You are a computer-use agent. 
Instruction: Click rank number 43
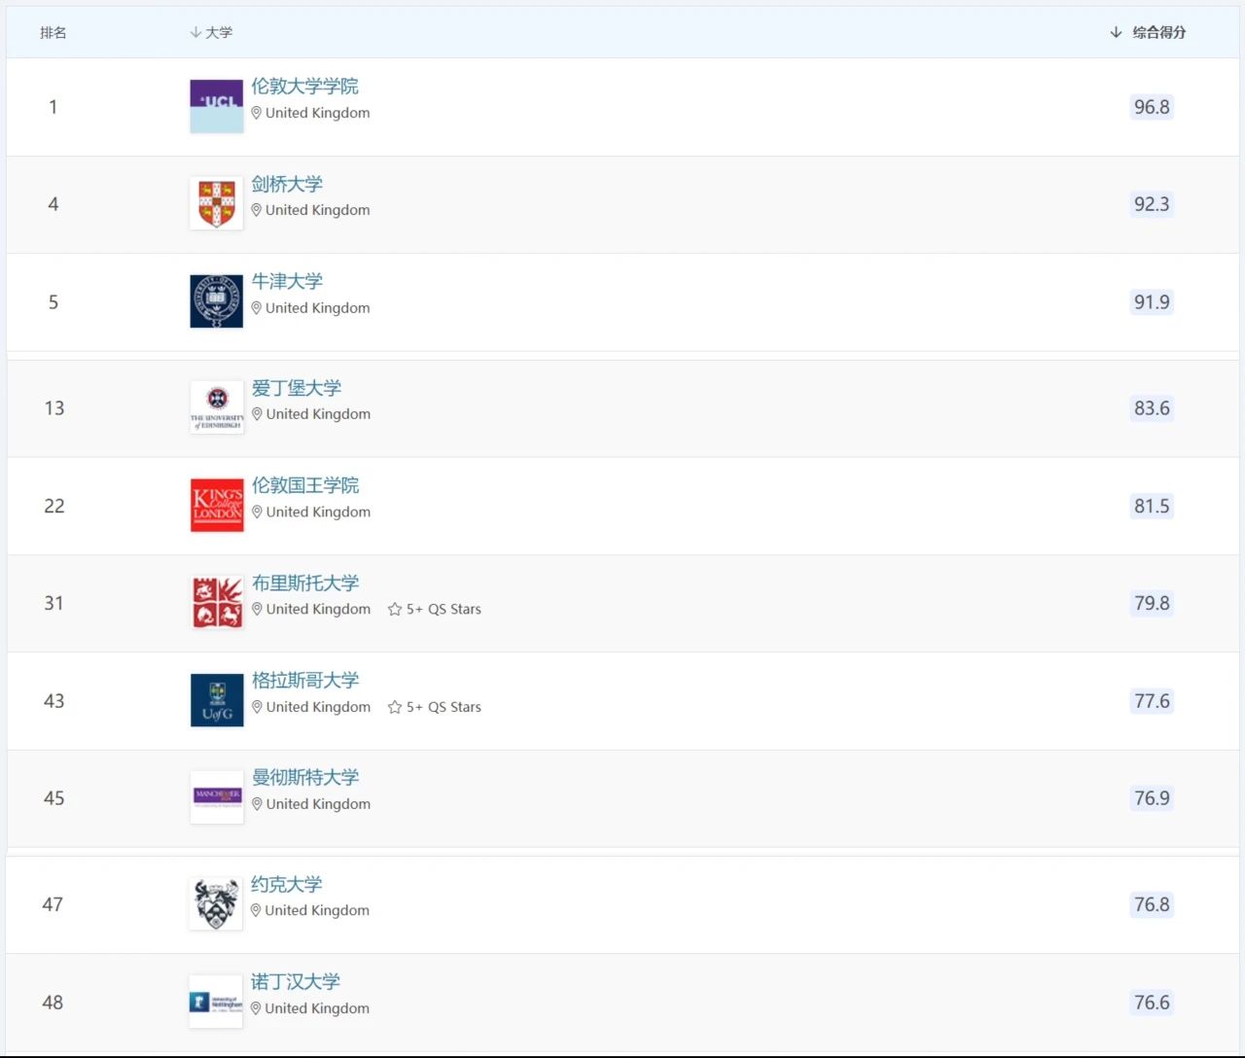(54, 701)
